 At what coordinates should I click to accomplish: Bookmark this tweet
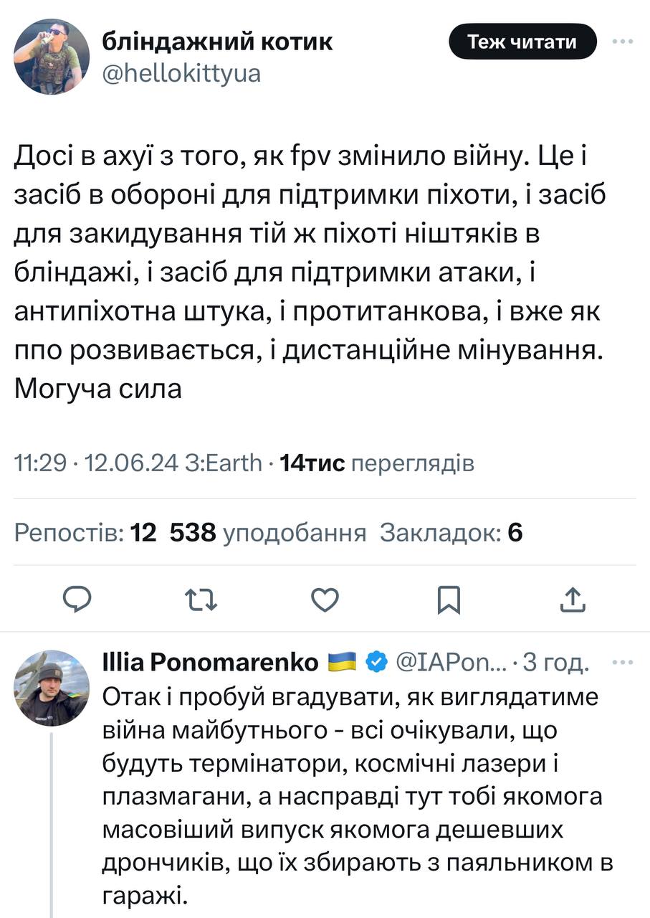(x=449, y=599)
